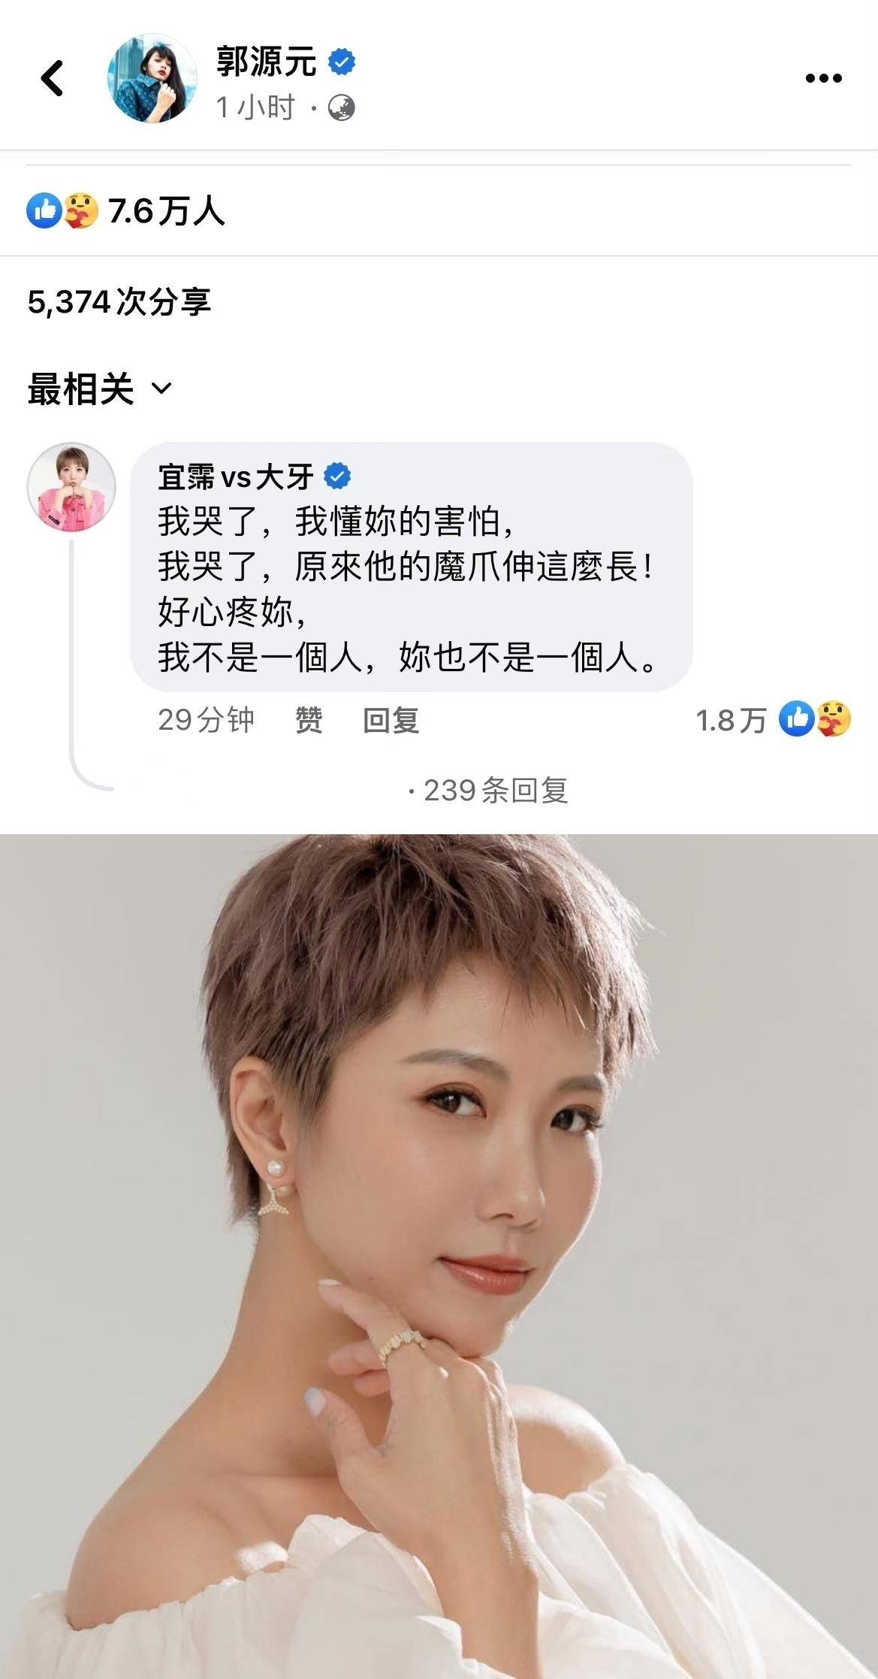Tap verified badge beside 宜霈 vs 大牙
878x1679 pixels.
337,476
